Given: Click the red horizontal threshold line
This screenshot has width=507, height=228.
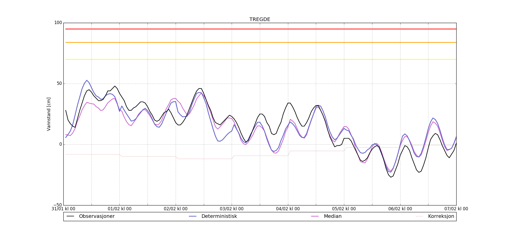Looking at the screenshot, I should (x=260, y=29).
